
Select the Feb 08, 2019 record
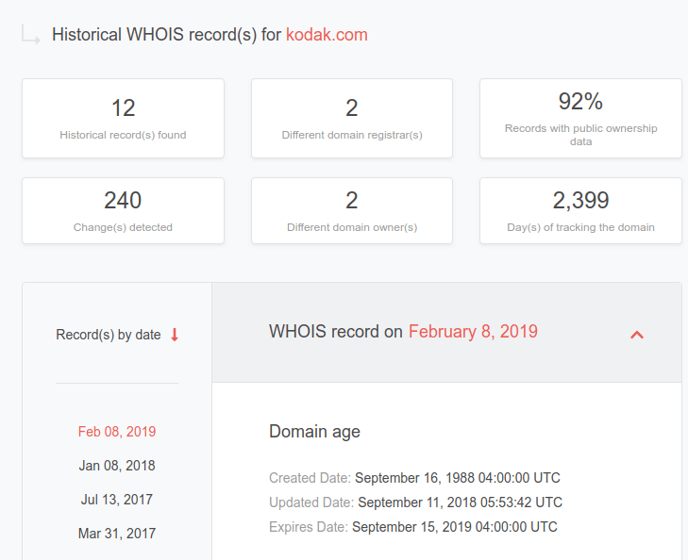(117, 432)
